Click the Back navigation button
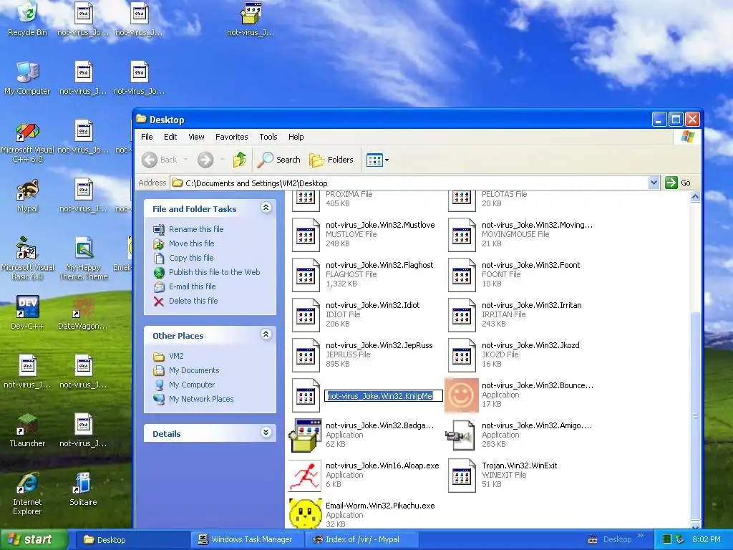This screenshot has height=550, width=733. click(x=160, y=160)
